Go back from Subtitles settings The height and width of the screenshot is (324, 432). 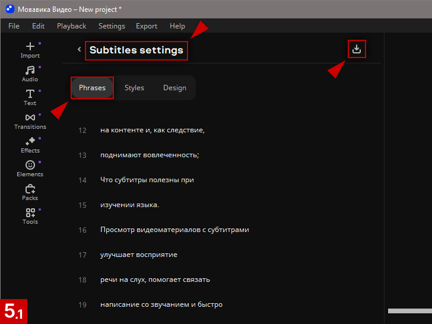point(79,50)
